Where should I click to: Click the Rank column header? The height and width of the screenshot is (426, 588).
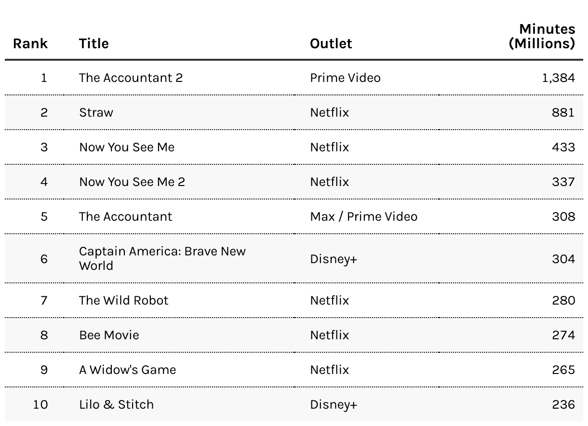click(30, 43)
